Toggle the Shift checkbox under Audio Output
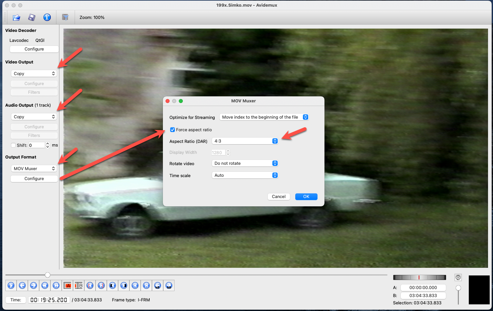This screenshot has height=311, width=493. (14, 145)
